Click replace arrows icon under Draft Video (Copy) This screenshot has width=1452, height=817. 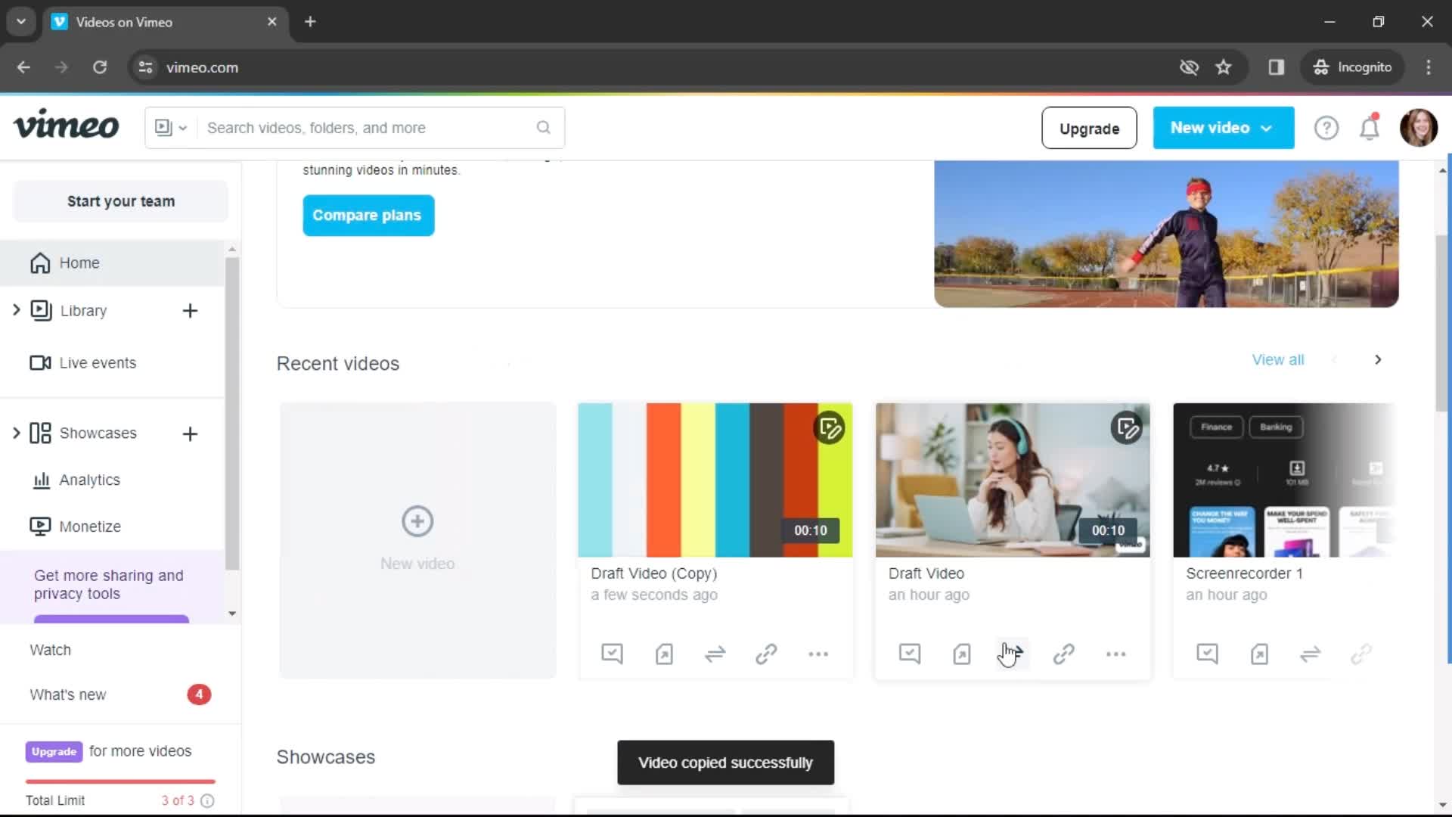pos(715,654)
